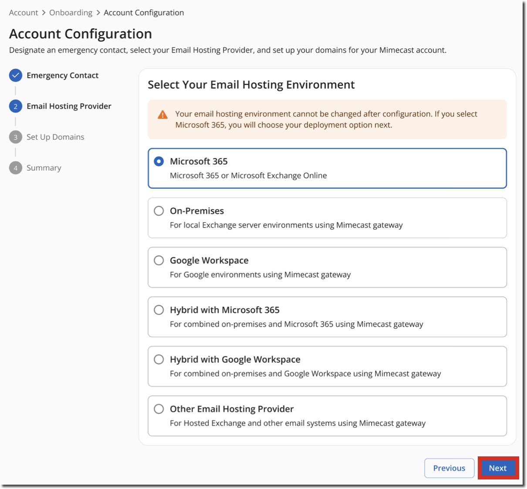Click the Previous button

[x=449, y=468]
